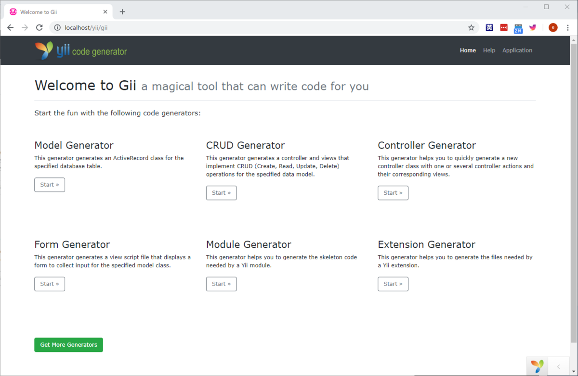
Task: Bookmark page with the star icon
Action: click(x=471, y=27)
